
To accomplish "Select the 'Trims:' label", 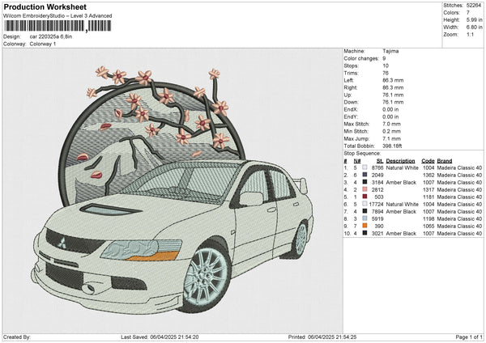I will [x=352, y=73].
